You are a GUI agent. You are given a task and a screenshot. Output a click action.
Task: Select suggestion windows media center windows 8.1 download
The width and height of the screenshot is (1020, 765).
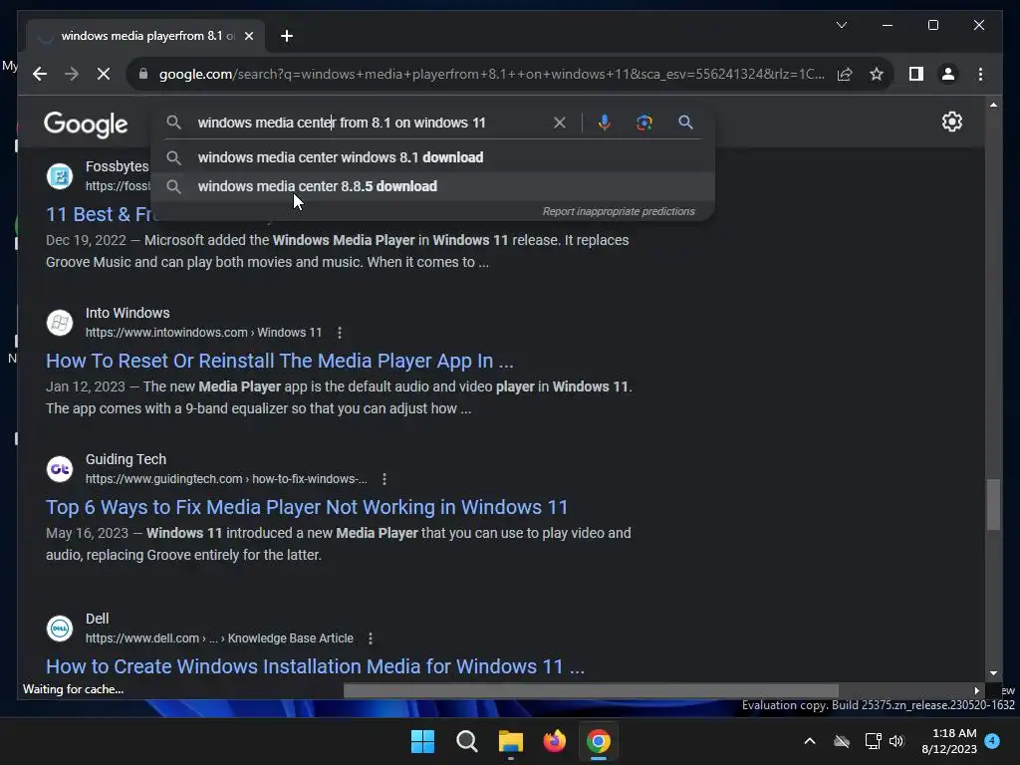tap(432, 157)
